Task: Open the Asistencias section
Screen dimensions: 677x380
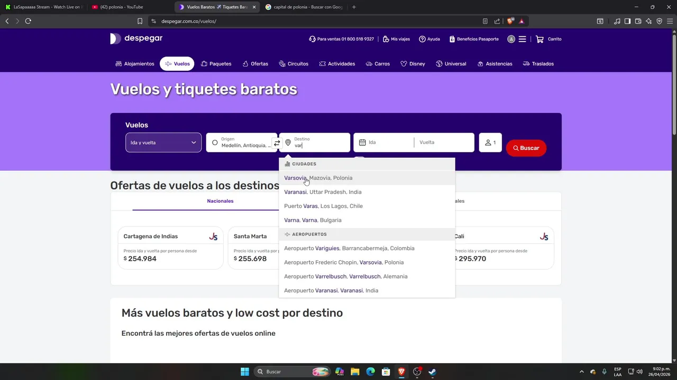Action: tap(495, 64)
